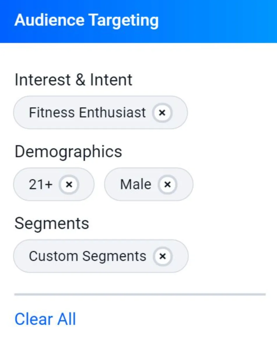Select the Male demographic chip text
277x350 pixels.
point(136,184)
